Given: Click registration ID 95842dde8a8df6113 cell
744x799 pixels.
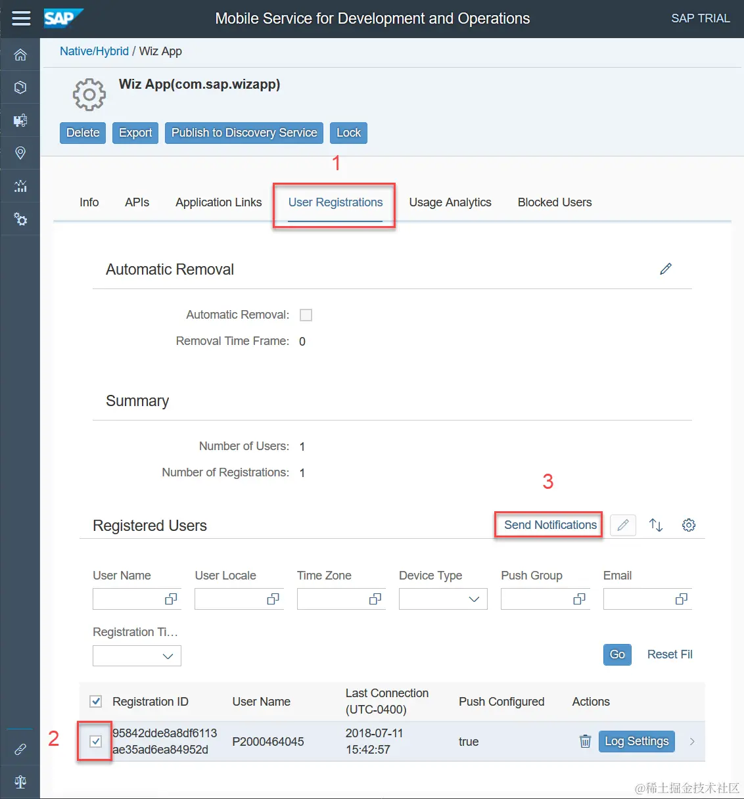Looking at the screenshot, I should (164, 741).
